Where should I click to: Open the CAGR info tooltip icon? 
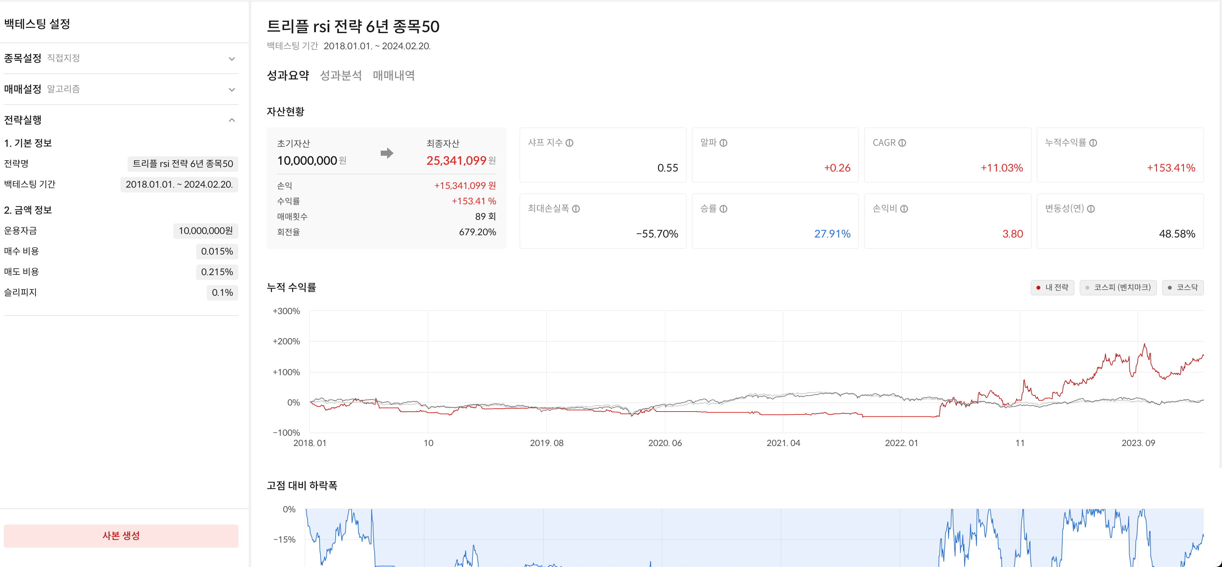coord(902,143)
